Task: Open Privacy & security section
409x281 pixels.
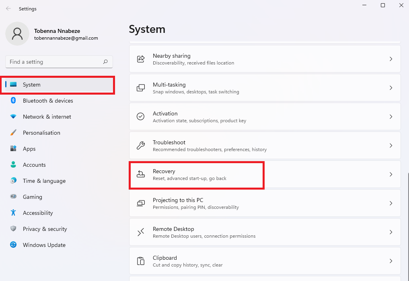Action: point(45,229)
